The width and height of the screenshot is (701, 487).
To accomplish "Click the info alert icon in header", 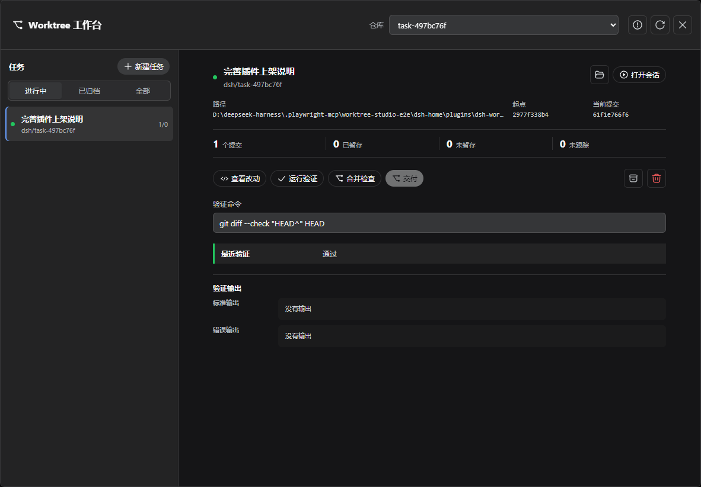I will coord(637,25).
